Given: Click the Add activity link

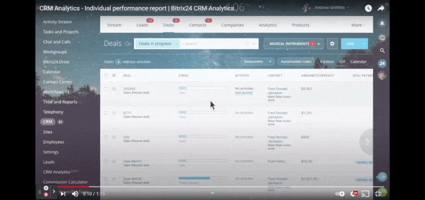Looking at the screenshot, I should [244, 93].
